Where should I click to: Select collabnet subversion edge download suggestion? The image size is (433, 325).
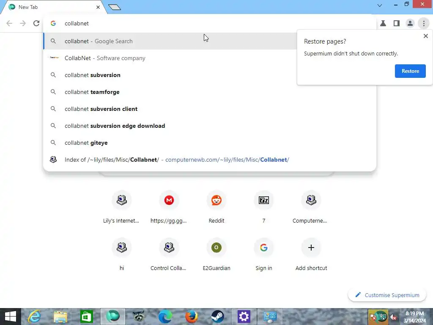tap(210, 126)
